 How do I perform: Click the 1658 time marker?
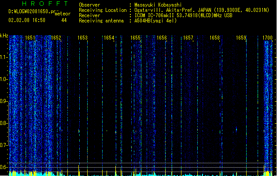214,38
